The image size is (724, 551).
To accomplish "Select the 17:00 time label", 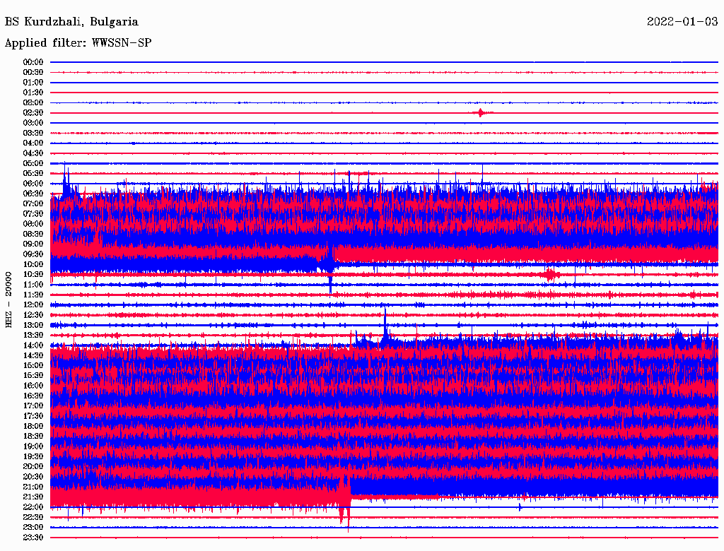I will click(33, 405).
